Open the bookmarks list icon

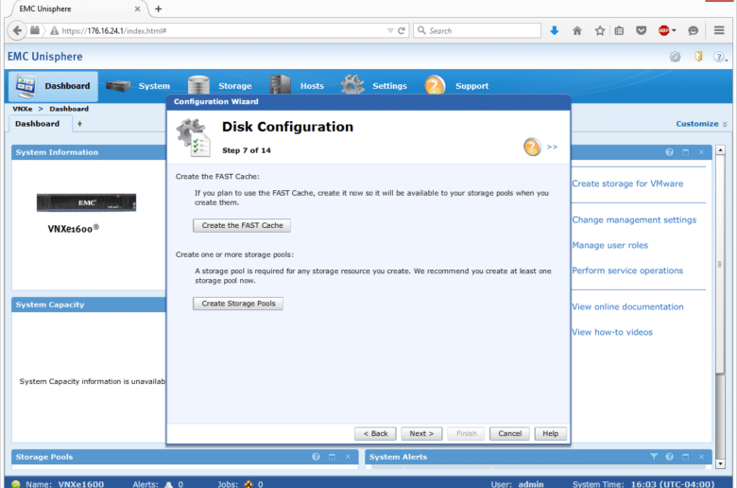point(619,30)
